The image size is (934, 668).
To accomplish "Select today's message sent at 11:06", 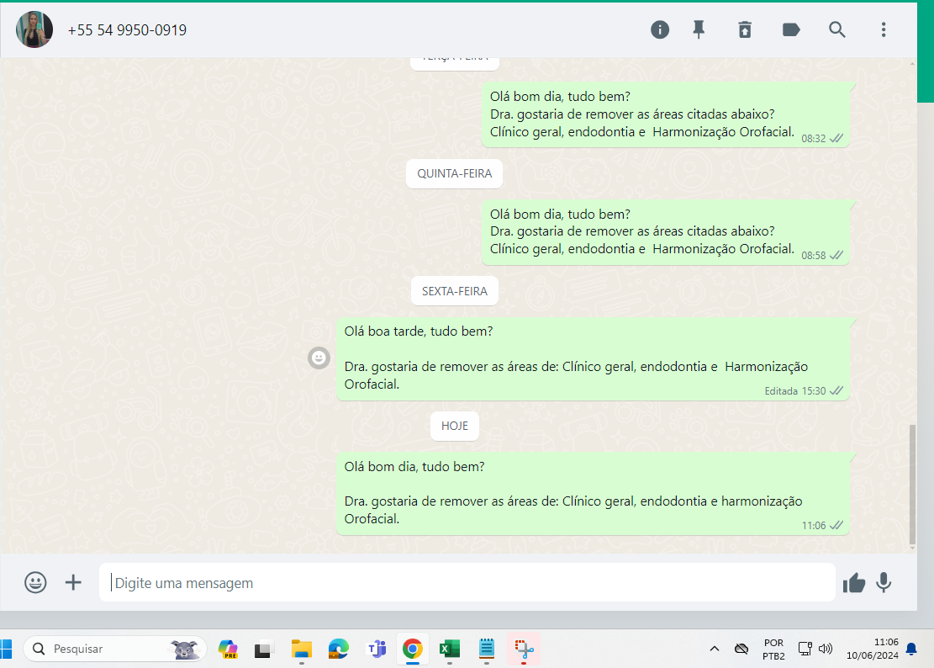I will (593, 493).
